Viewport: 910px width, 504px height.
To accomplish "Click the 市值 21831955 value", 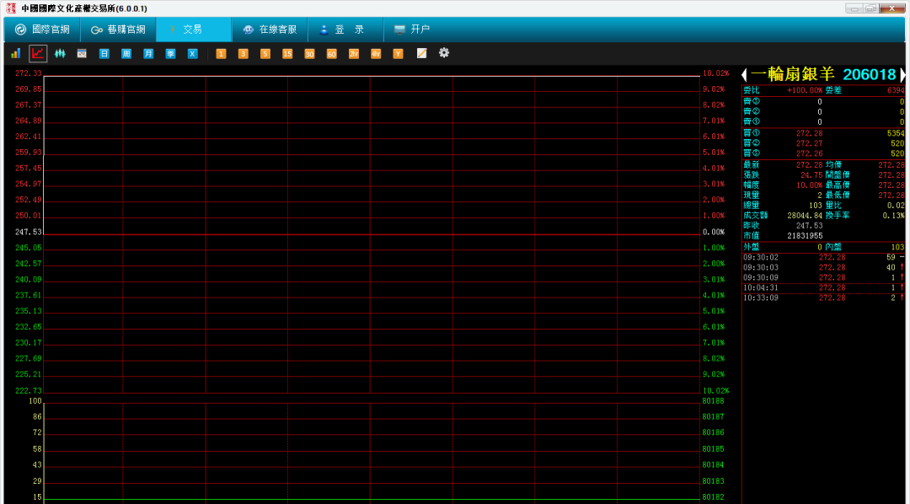I will coord(805,236).
